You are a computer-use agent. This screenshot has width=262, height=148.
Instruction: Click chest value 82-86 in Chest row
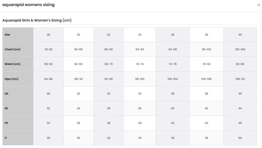coord(78,50)
